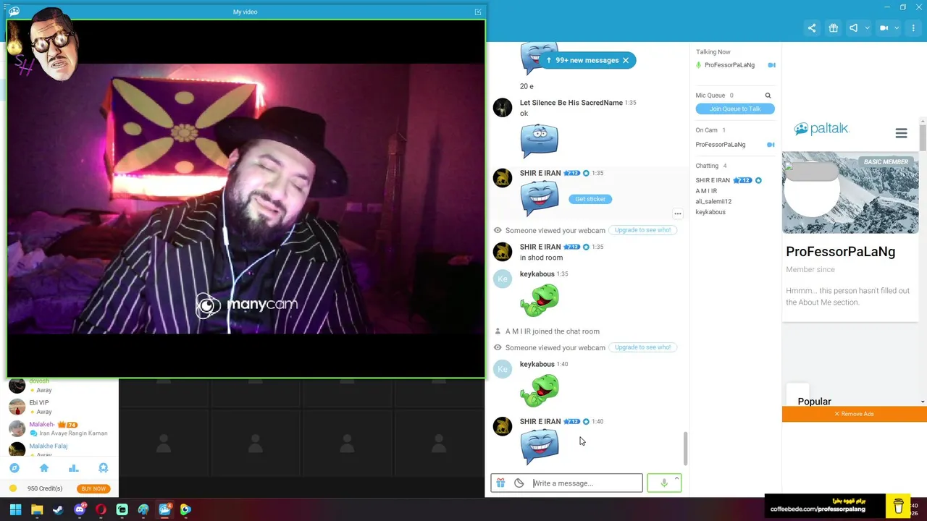Viewport: 927px width, 521px height.
Task: Open gift icon in message box
Action: [x=500, y=483]
